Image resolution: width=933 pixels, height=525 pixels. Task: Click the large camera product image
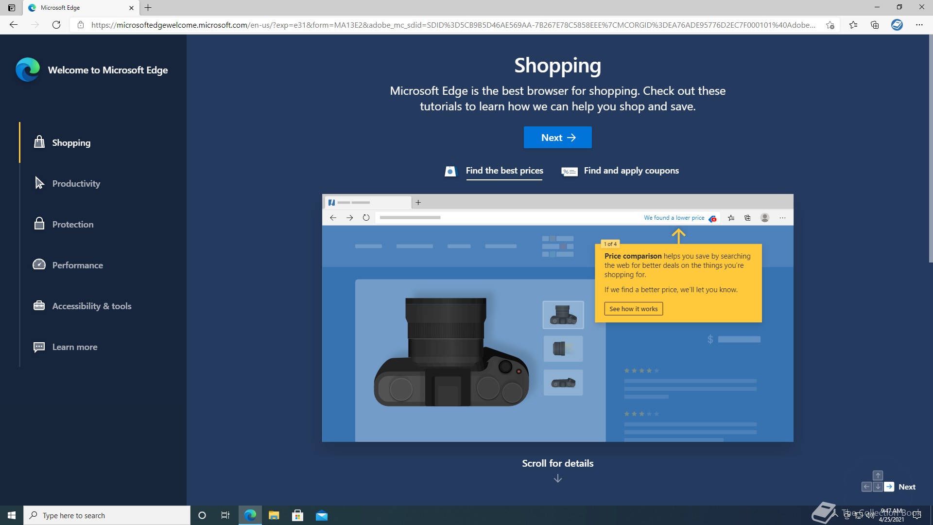[451, 352]
